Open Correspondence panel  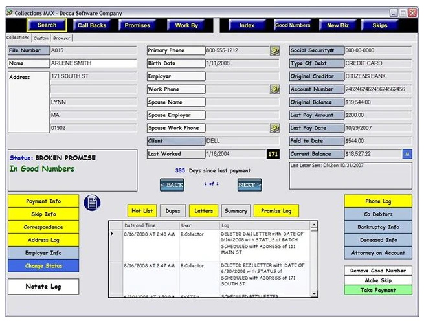43,227
